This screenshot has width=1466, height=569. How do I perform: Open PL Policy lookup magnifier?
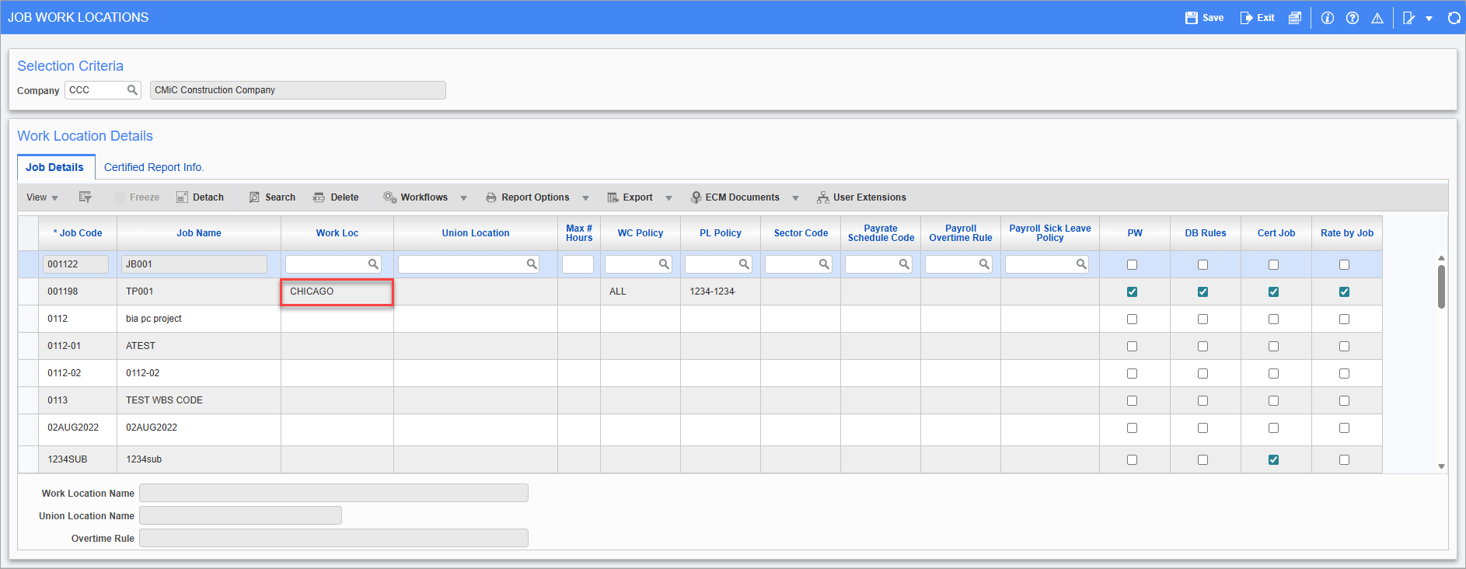coord(744,264)
